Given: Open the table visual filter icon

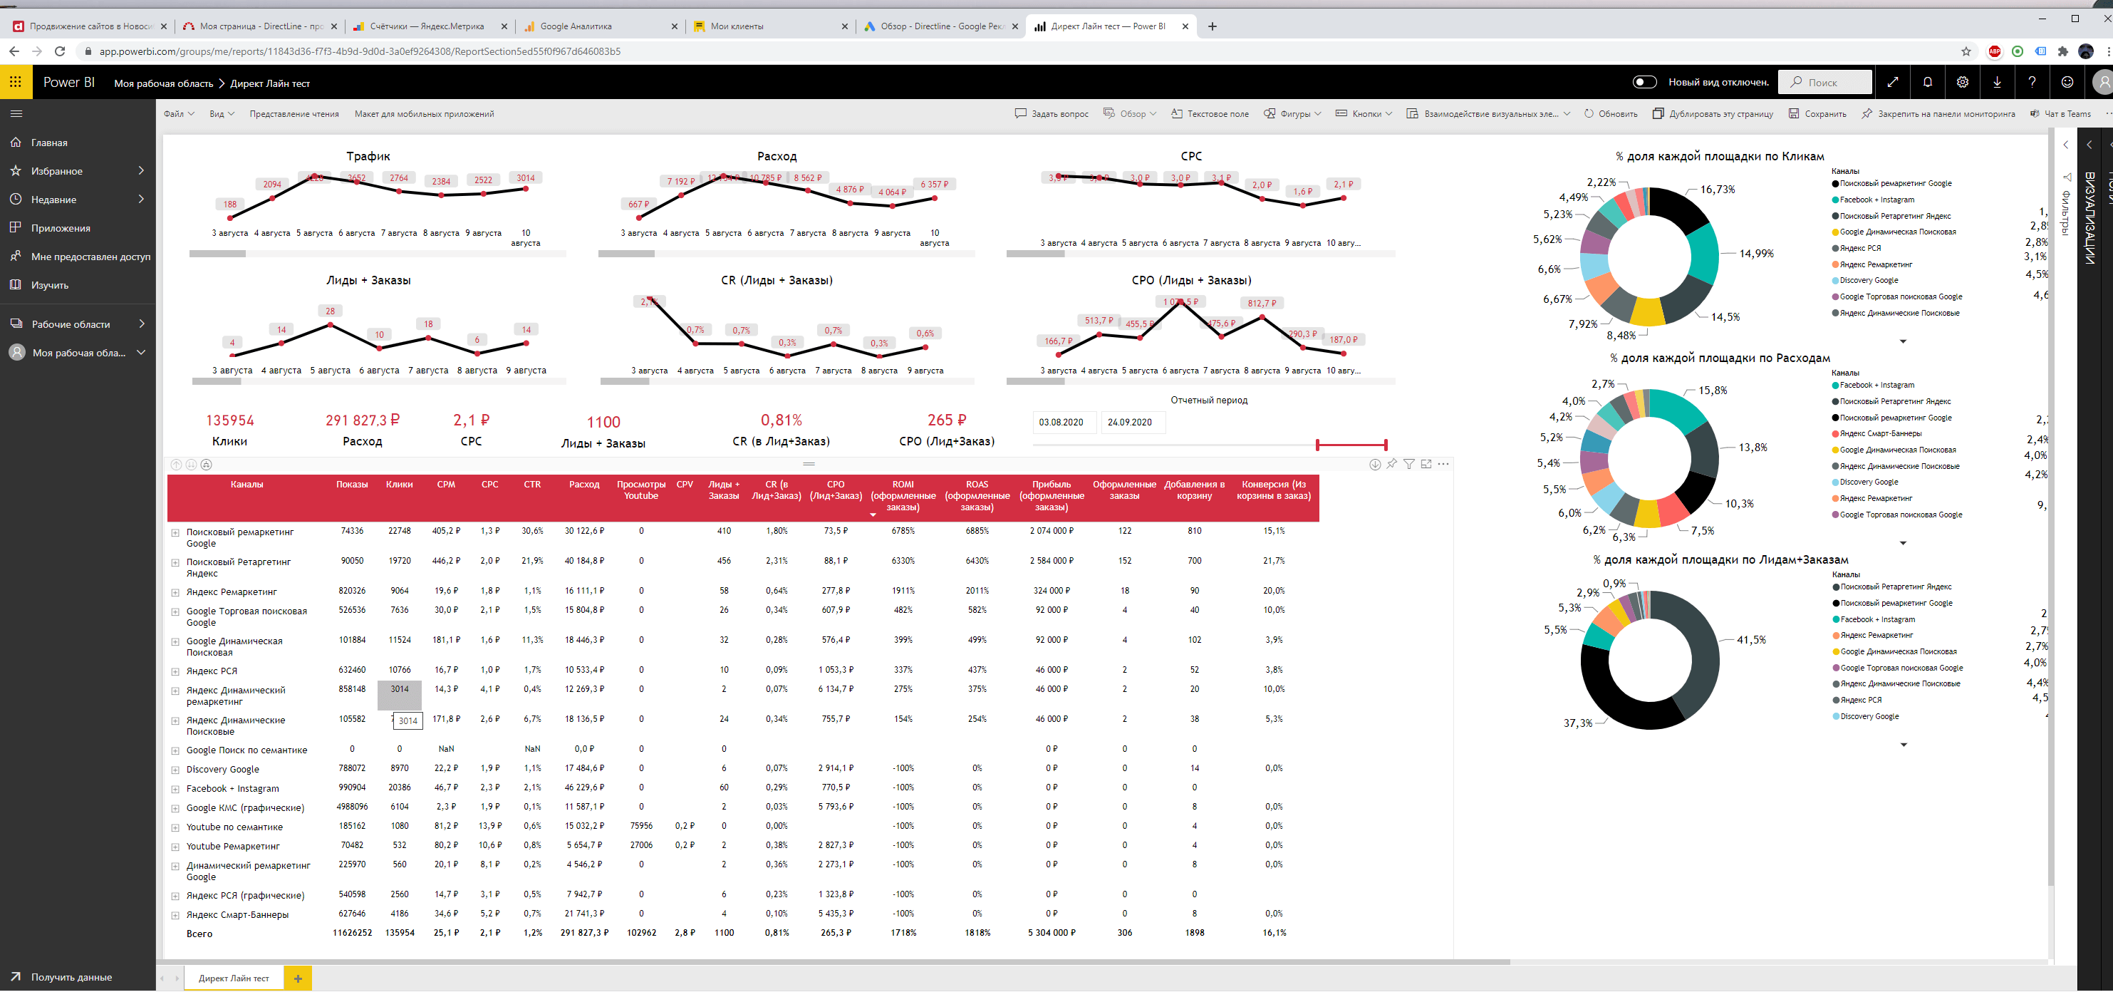Looking at the screenshot, I should coord(1409,464).
